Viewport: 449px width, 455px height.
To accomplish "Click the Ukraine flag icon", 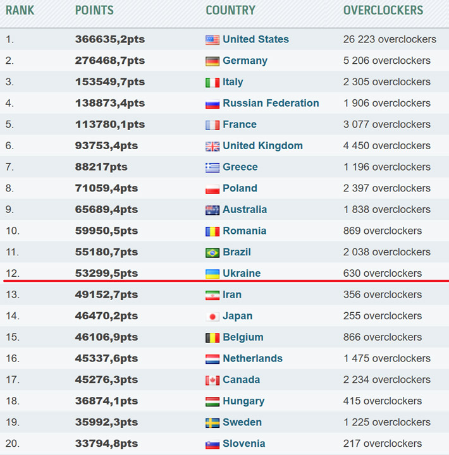I will point(212,274).
